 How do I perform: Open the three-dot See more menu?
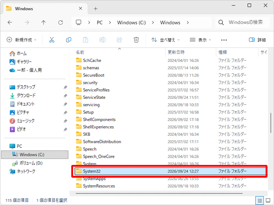(x=224, y=40)
